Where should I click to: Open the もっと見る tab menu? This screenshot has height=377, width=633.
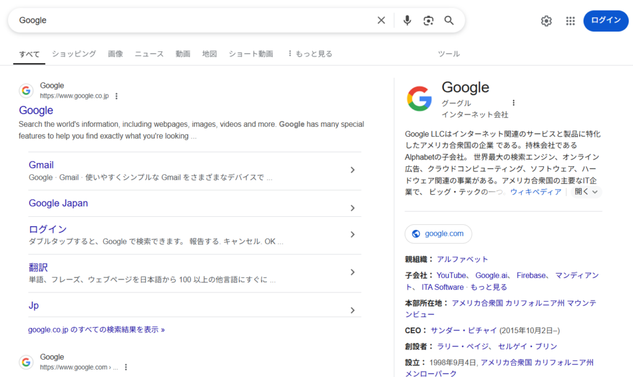coord(310,54)
